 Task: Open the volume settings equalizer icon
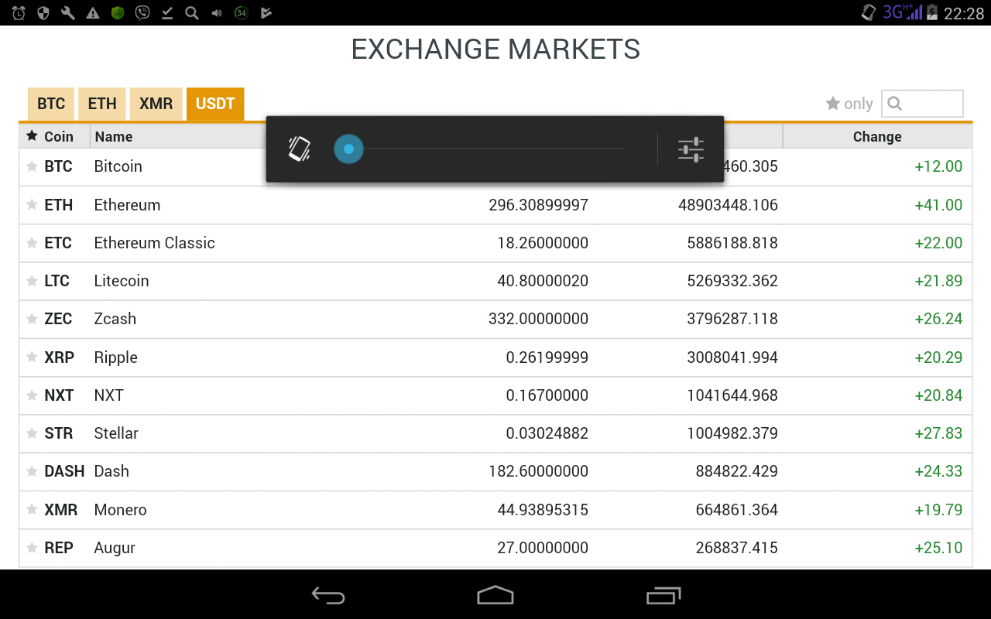[x=691, y=149]
